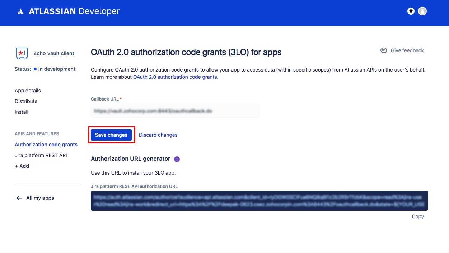Click the Callback URL label
Image resolution: width=449 pixels, height=253 pixels.
(105, 99)
